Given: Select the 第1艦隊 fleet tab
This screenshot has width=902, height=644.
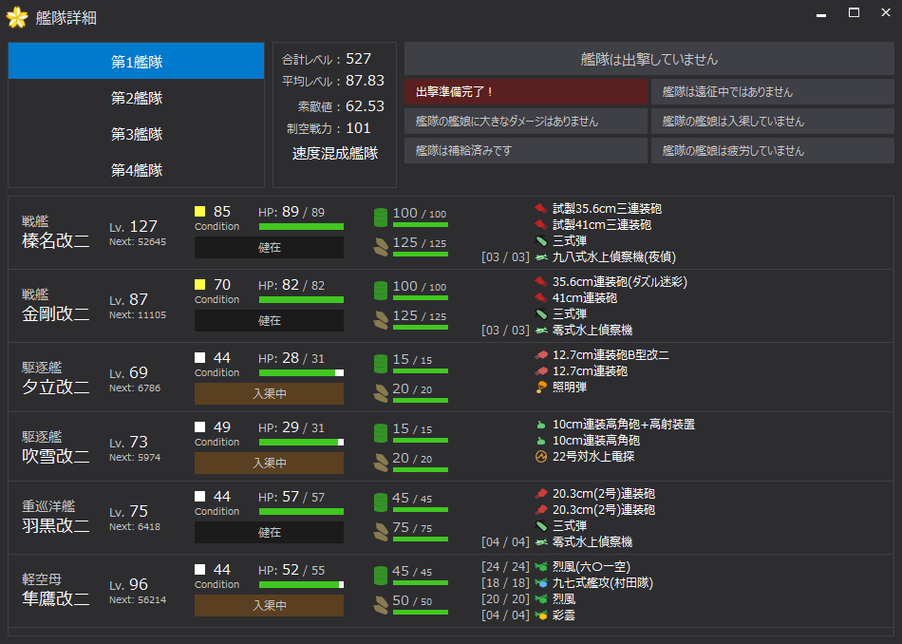Looking at the screenshot, I should tap(137, 62).
